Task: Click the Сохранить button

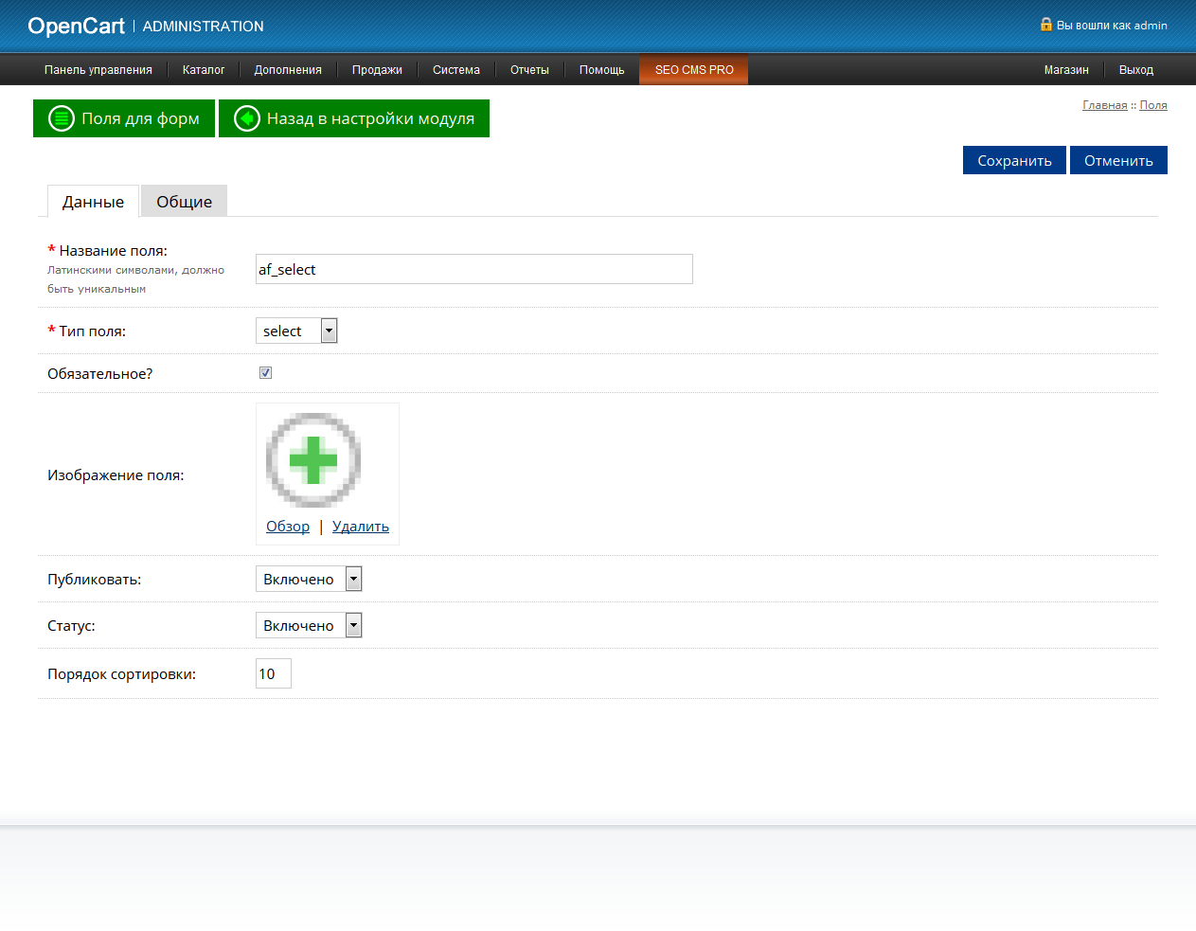Action: [x=1014, y=160]
